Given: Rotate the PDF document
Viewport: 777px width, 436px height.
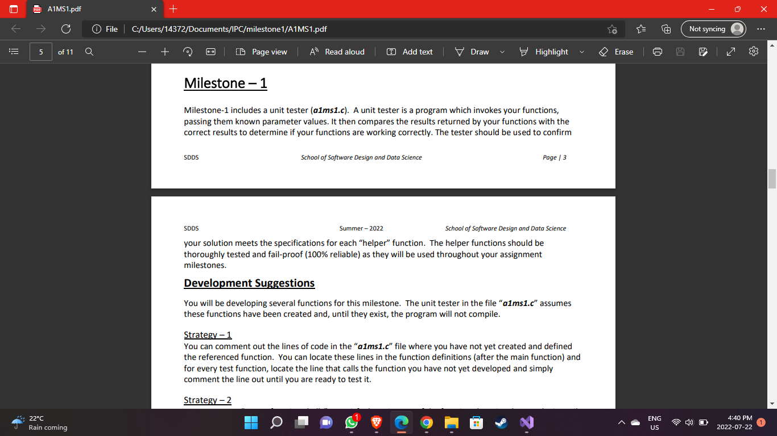Looking at the screenshot, I should (187, 52).
